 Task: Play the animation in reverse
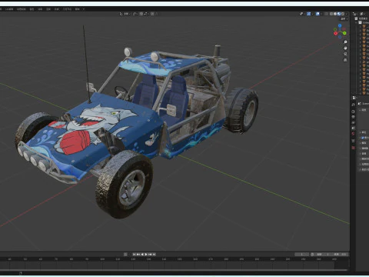[x=142, y=254]
